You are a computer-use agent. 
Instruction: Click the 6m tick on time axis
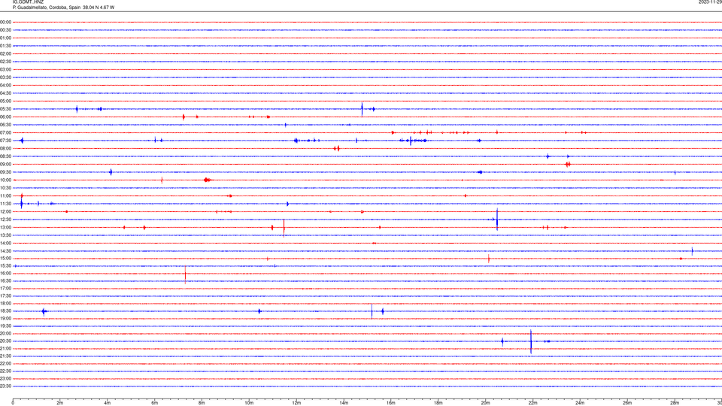tap(155, 403)
